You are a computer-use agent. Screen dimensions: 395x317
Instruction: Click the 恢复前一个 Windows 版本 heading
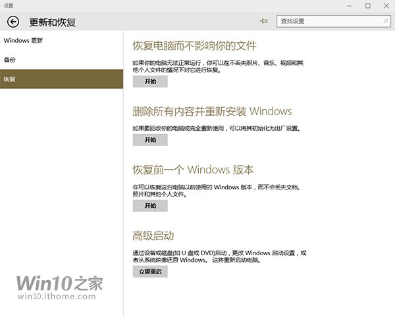193,170
